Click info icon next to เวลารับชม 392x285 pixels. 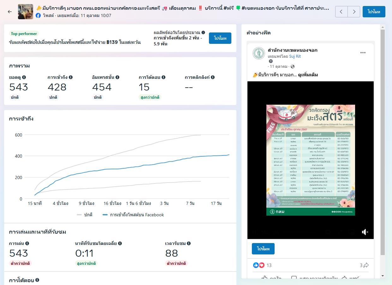pyautogui.click(x=189, y=243)
